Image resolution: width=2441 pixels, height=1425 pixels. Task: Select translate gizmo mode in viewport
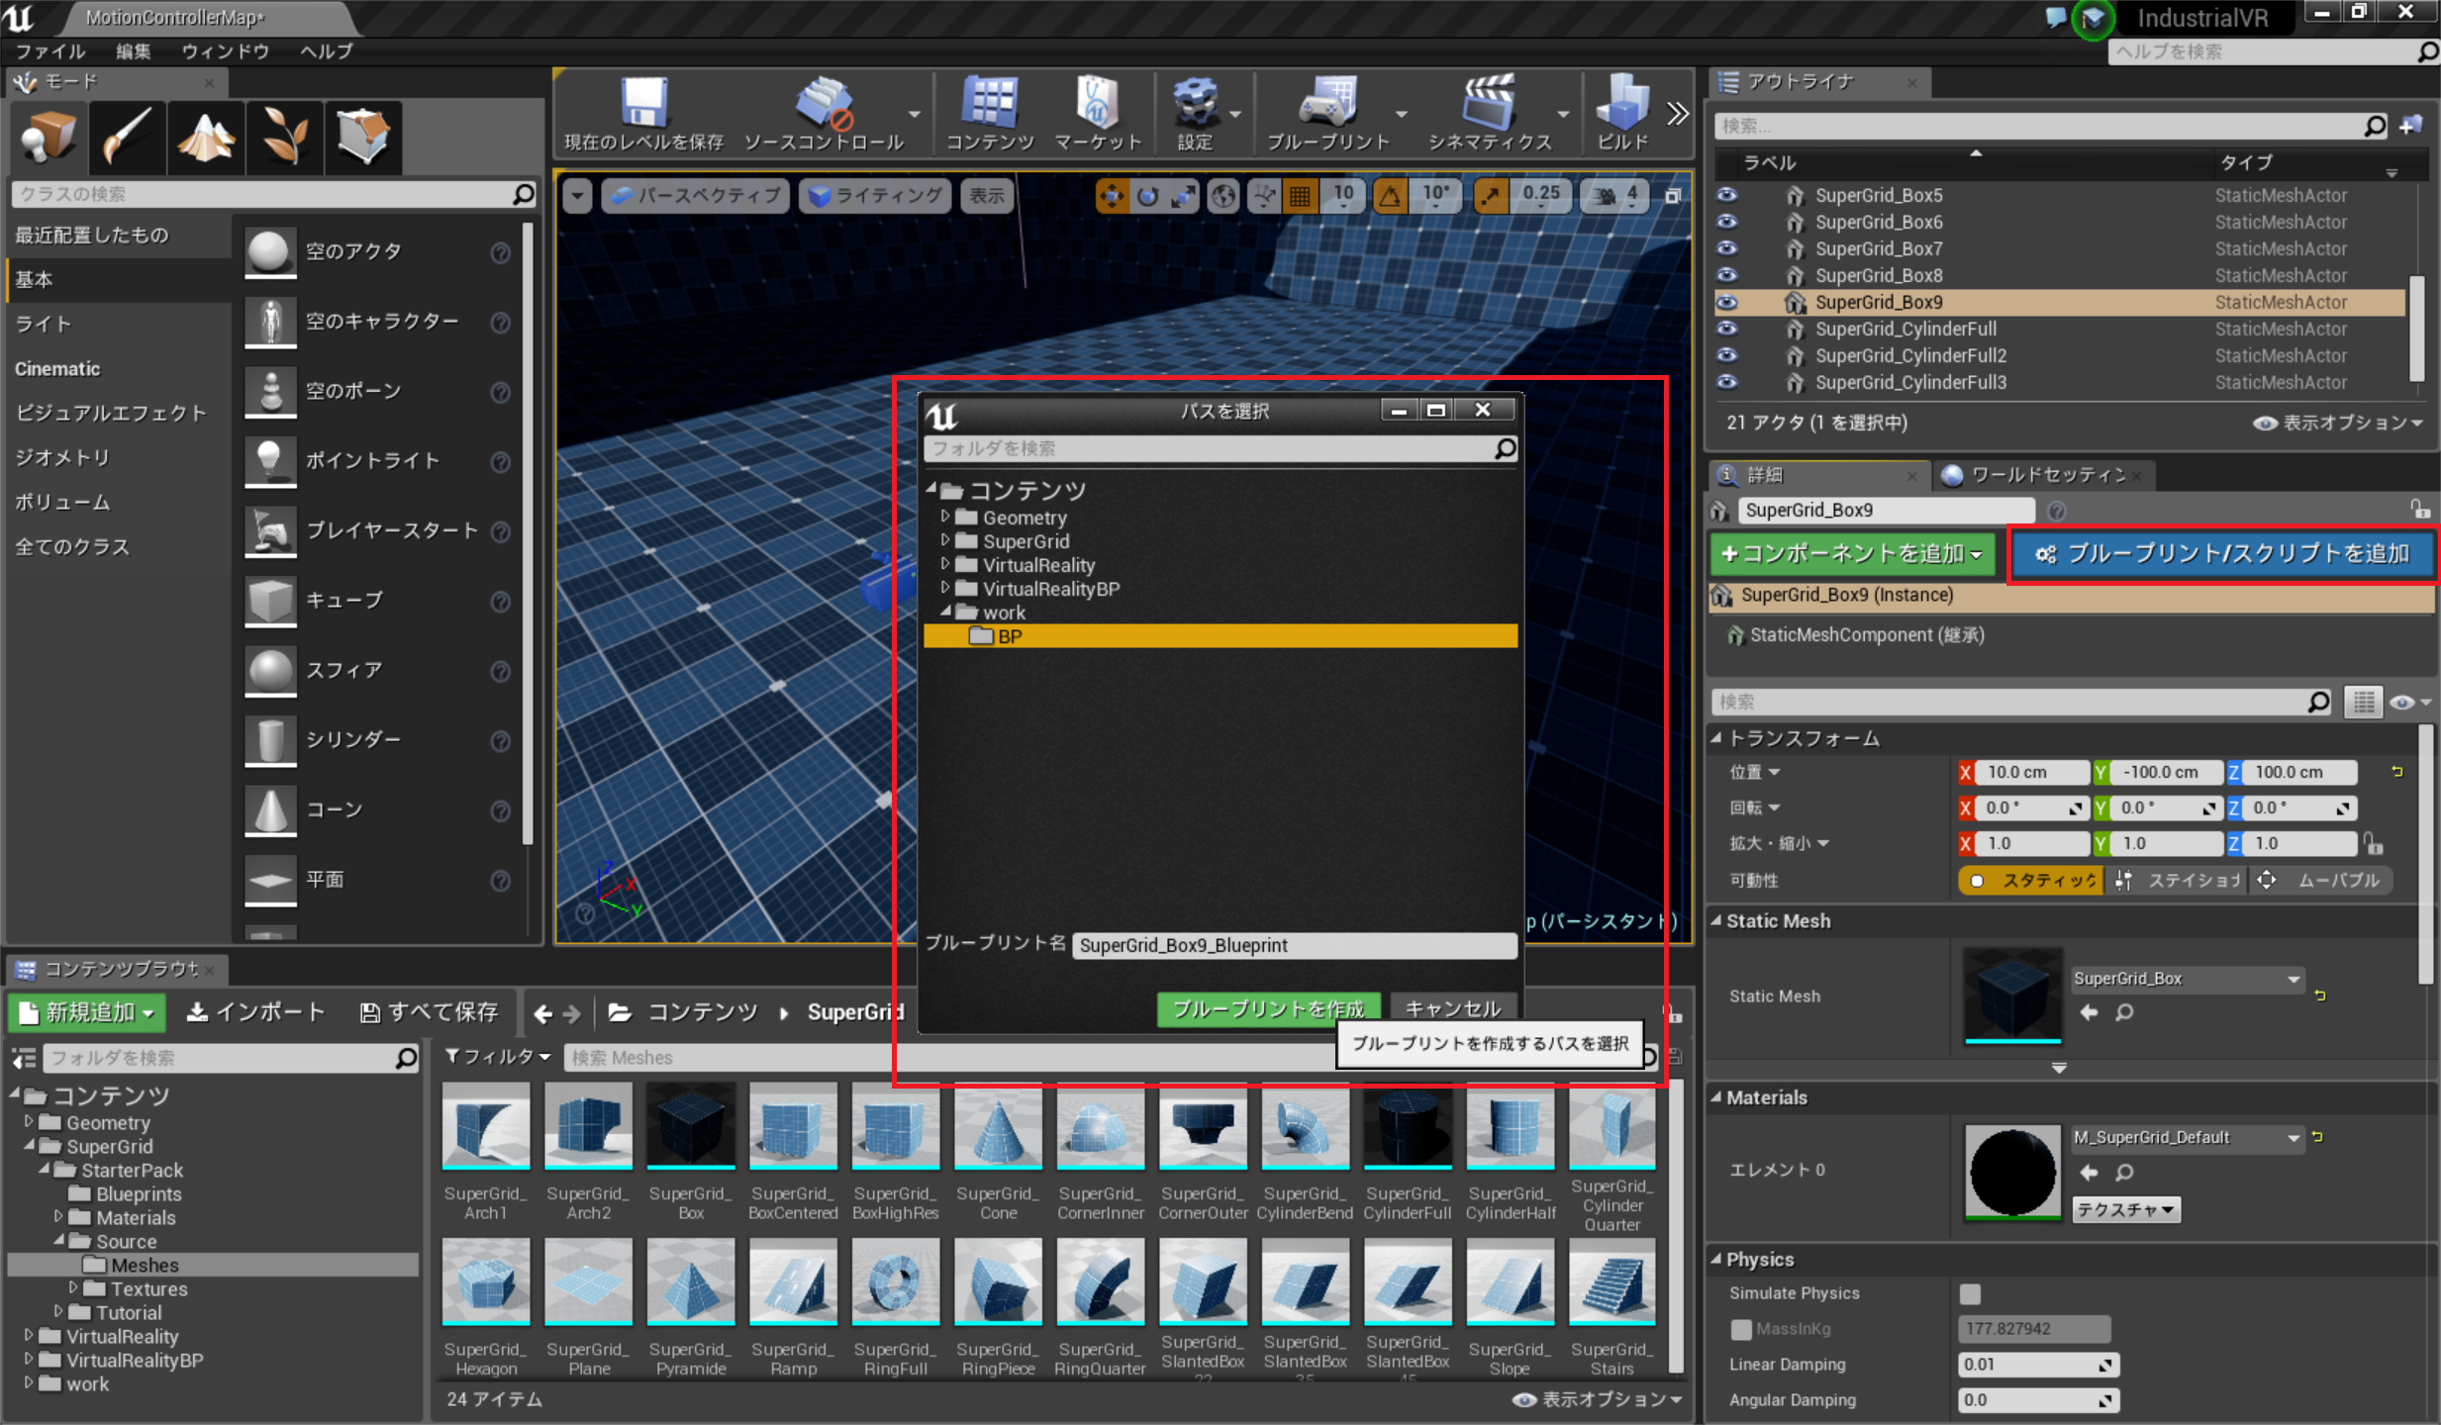click(x=1112, y=196)
